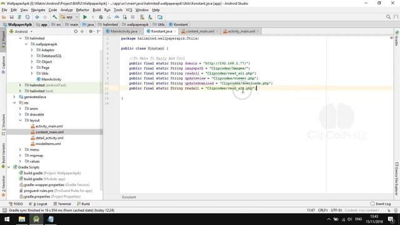This screenshot has width=400, height=225.
Task: Open the Device File Explorer side panel
Action: tap(397, 178)
